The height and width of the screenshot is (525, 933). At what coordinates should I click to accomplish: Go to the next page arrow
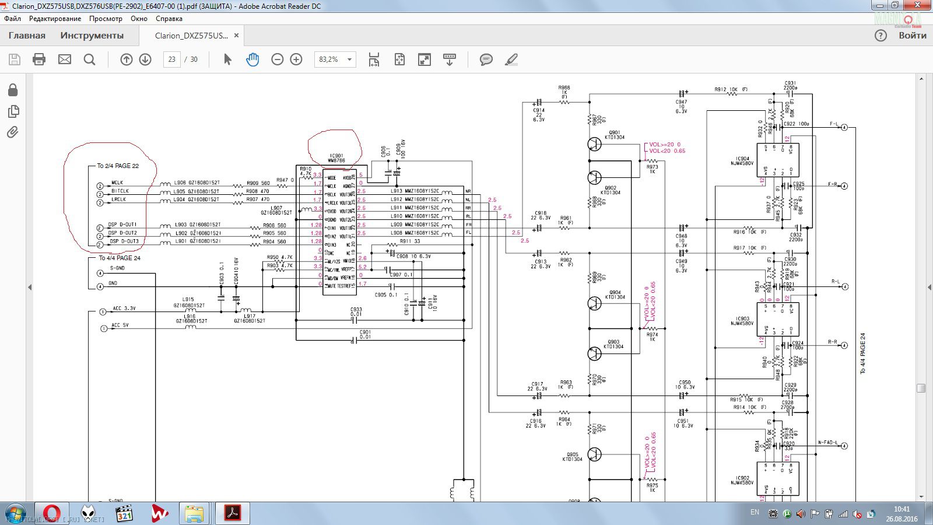145,60
